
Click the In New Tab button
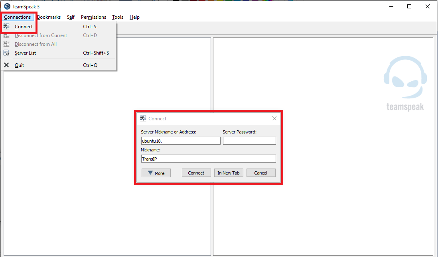pyautogui.click(x=229, y=173)
